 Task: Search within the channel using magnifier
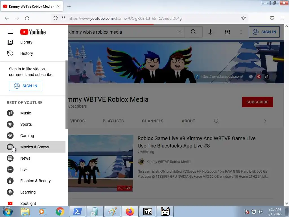[x=216, y=121]
